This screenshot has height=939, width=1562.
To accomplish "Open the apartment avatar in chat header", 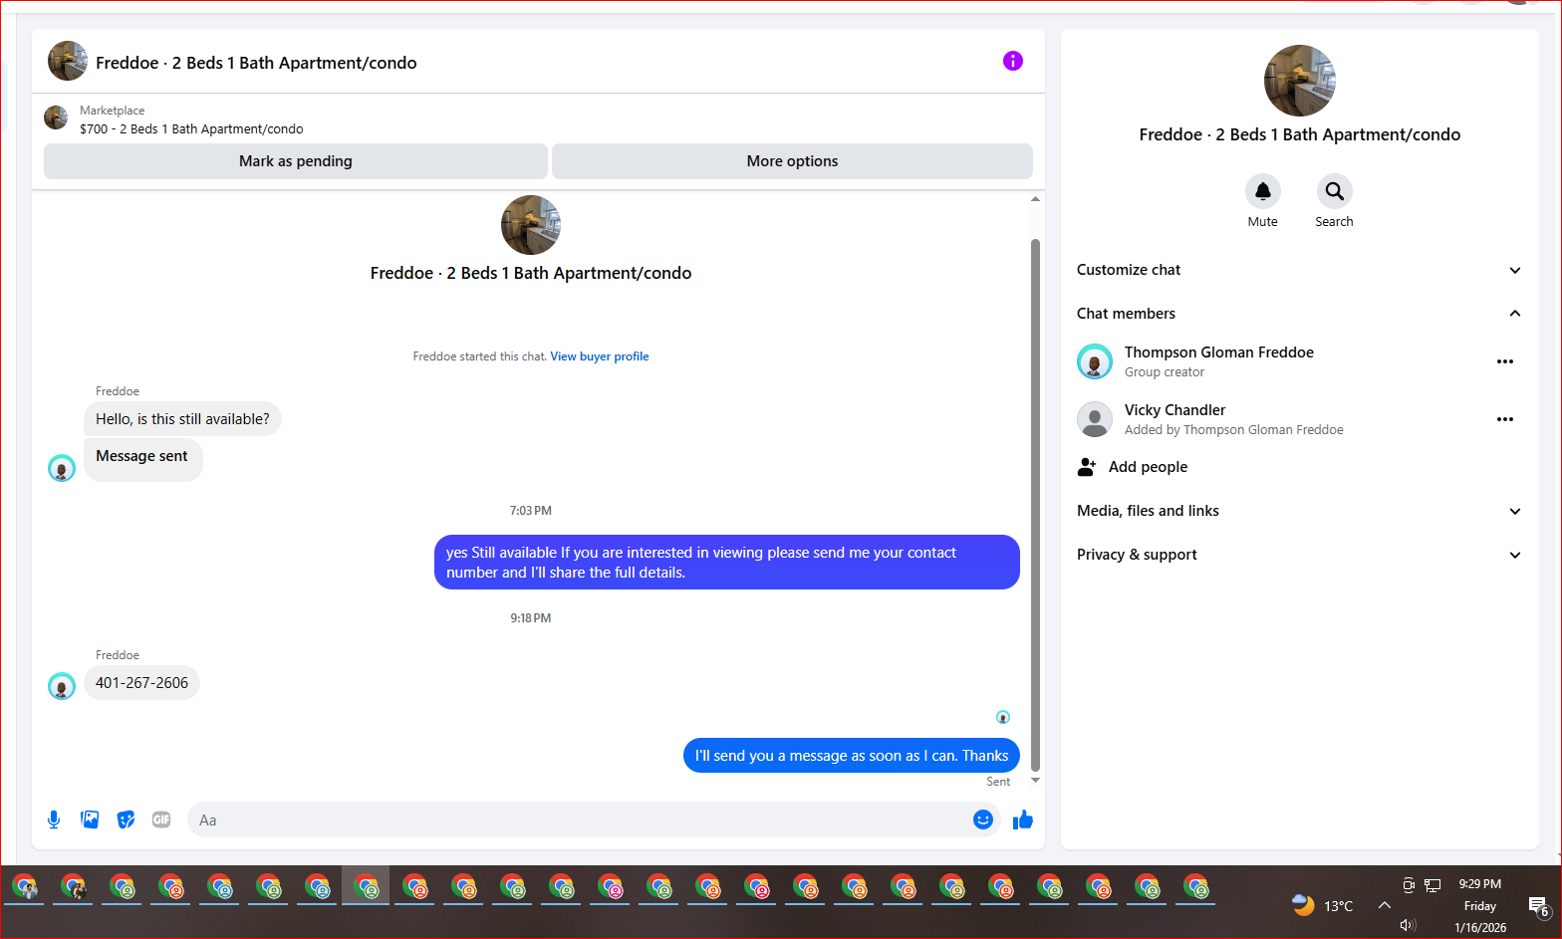I will (x=68, y=61).
